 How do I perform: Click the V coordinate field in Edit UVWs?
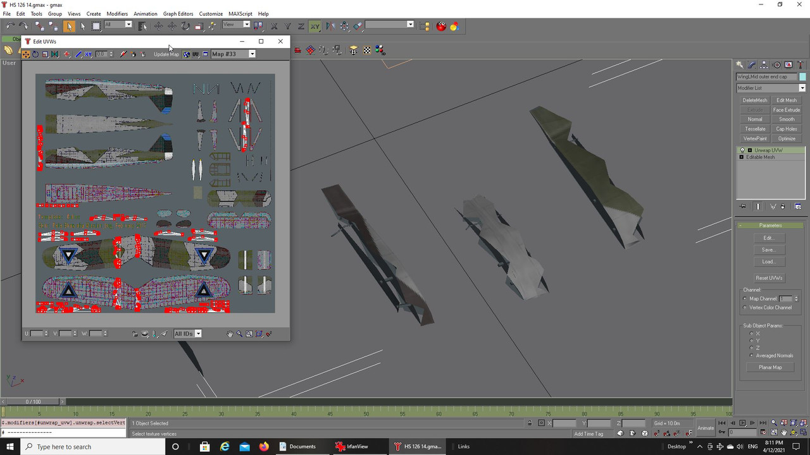click(65, 334)
